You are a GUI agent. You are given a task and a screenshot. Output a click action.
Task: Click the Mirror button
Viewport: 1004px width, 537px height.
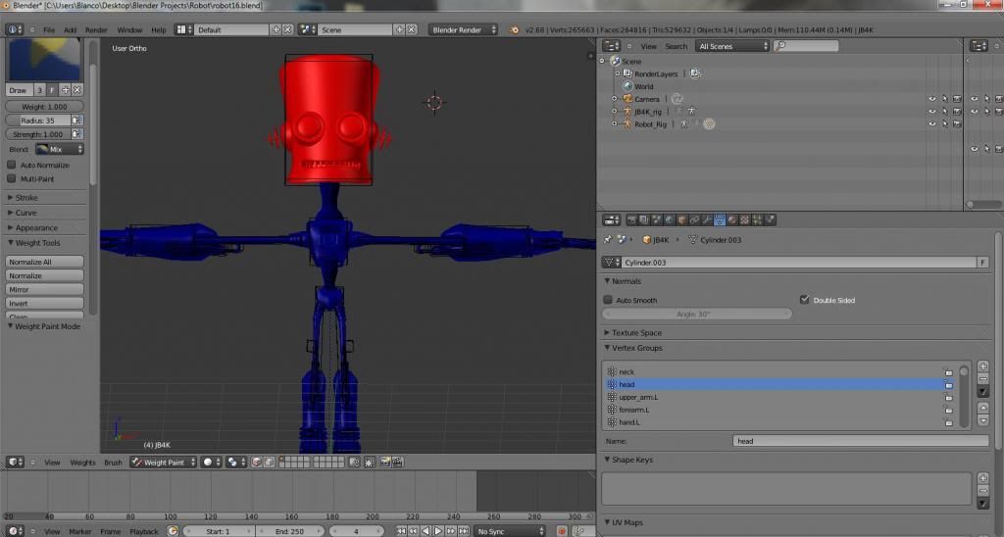(x=44, y=289)
